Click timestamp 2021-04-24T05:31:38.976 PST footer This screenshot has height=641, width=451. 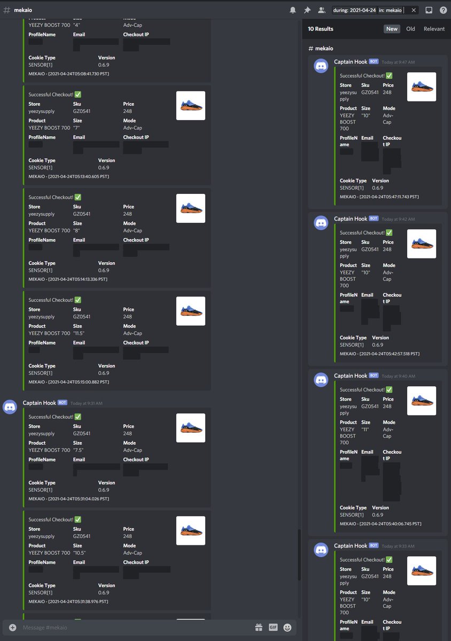[x=68, y=601]
